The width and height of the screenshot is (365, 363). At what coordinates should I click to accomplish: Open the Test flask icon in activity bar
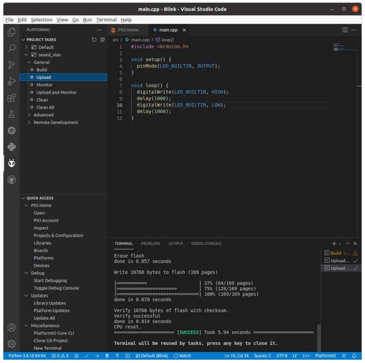pyautogui.click(x=11, y=114)
